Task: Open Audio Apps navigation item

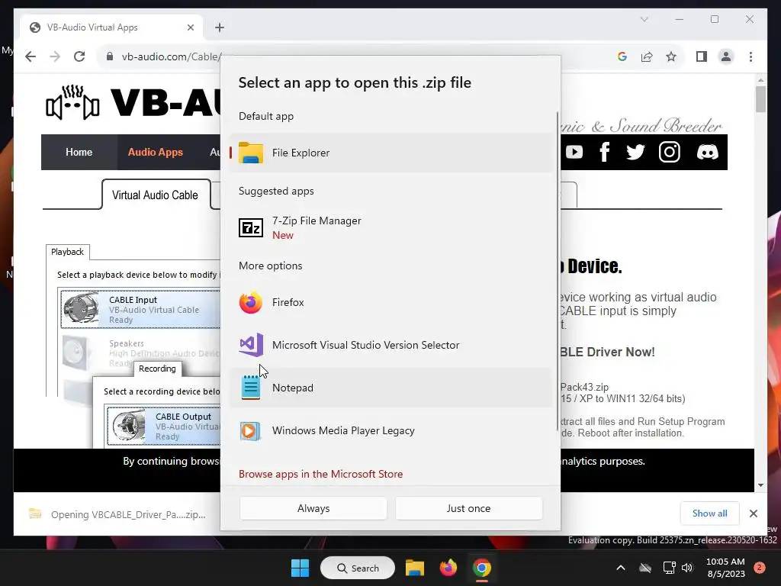Action: coord(156,152)
